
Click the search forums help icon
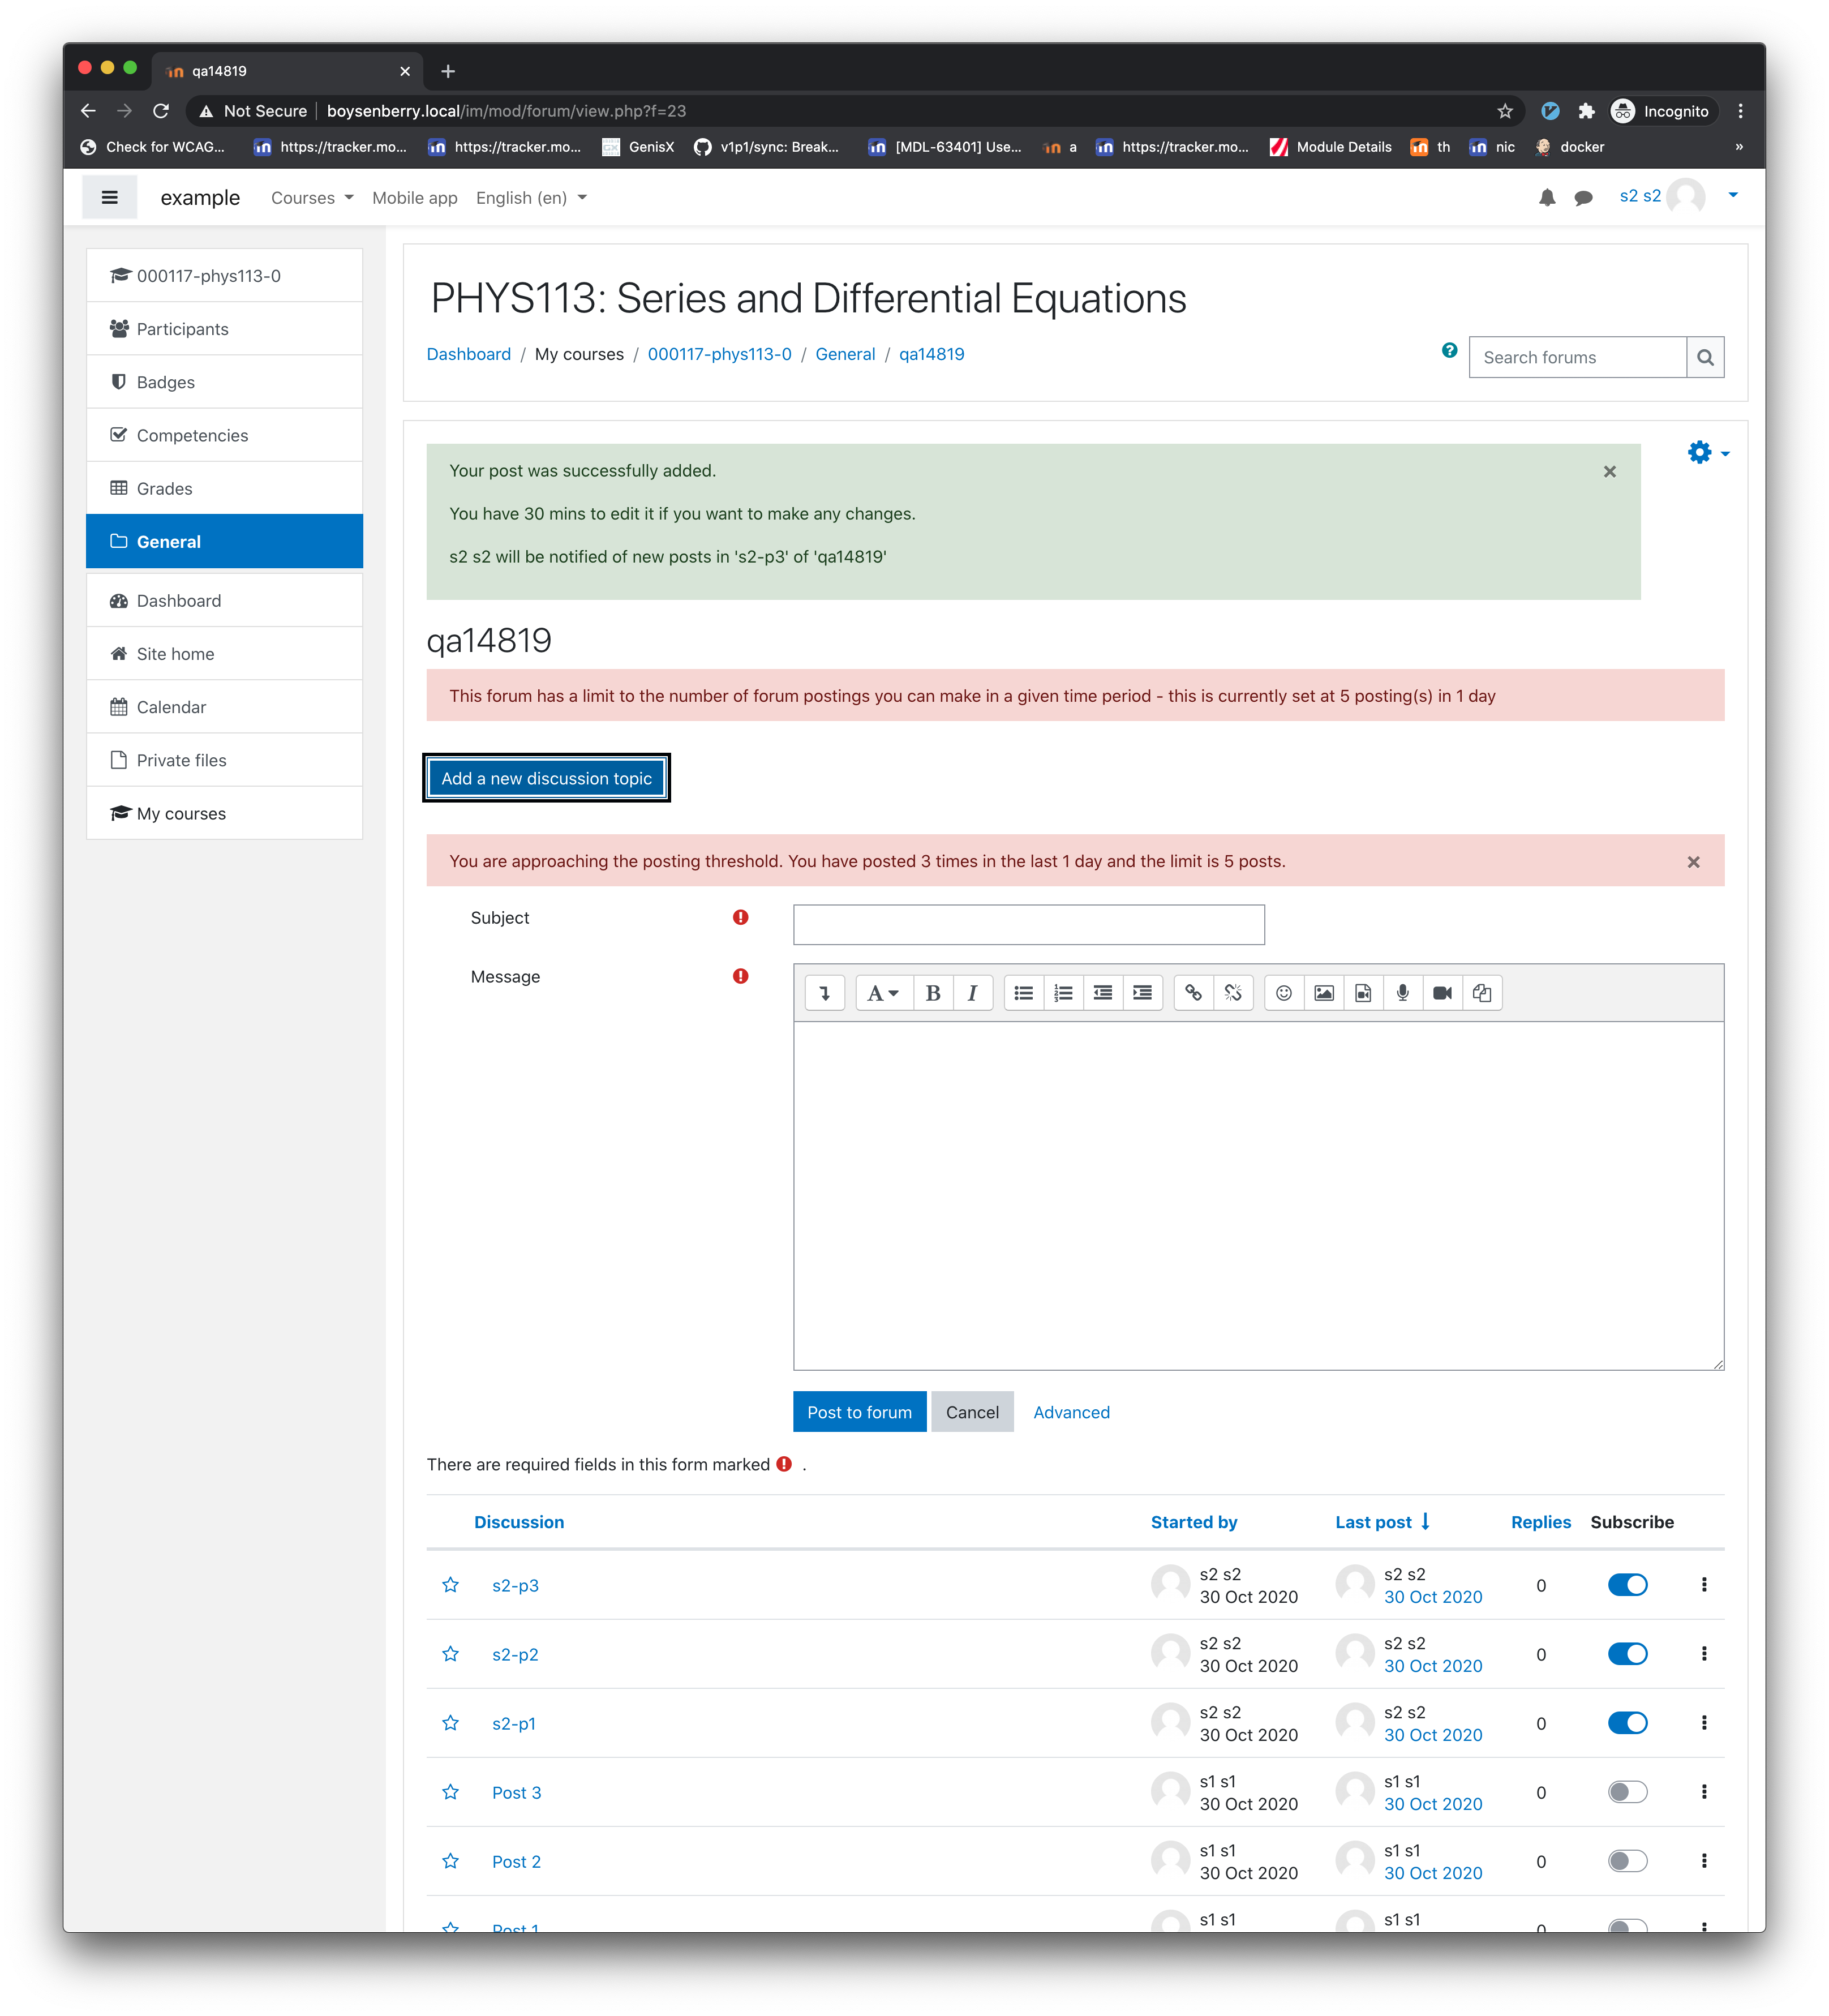(1449, 350)
